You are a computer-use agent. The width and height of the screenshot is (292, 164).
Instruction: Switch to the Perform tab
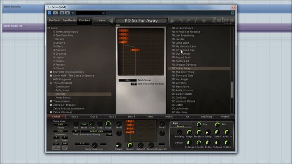pos(55,20)
